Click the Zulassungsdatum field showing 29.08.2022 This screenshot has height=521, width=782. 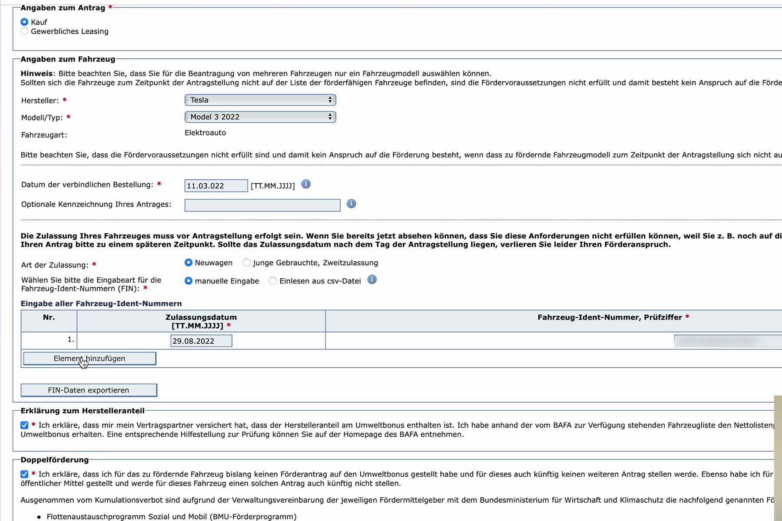pos(201,341)
